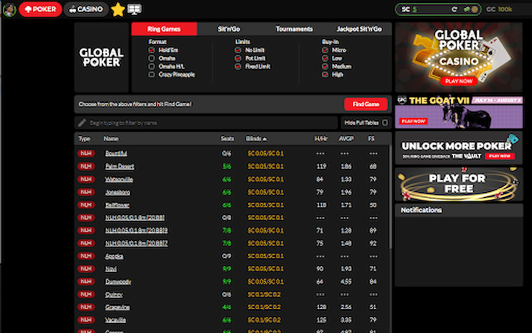This screenshot has height=333, width=532.
Task: Click the NLH badge for Apopka
Action: click(x=86, y=256)
